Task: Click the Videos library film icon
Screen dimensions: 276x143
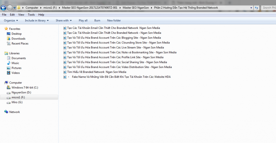Action: point(8,73)
